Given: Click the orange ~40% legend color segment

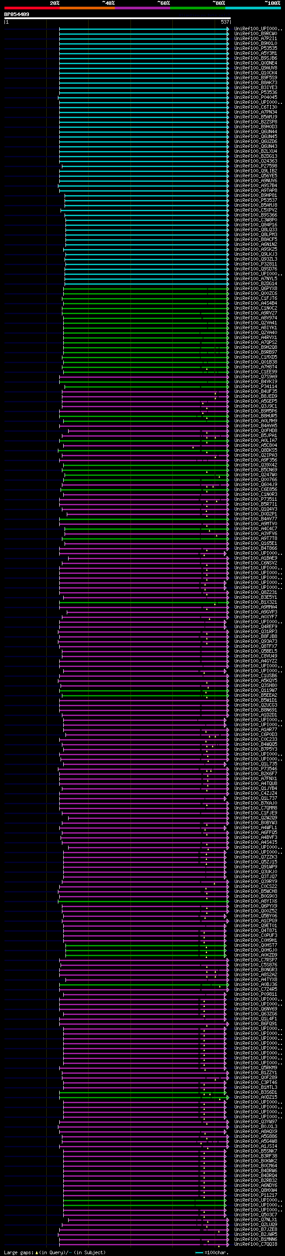Looking at the screenshot, I should [87, 8].
